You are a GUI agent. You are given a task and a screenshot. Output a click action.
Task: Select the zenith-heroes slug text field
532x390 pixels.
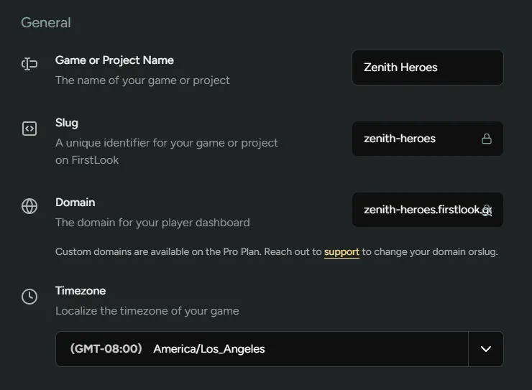(x=413, y=139)
